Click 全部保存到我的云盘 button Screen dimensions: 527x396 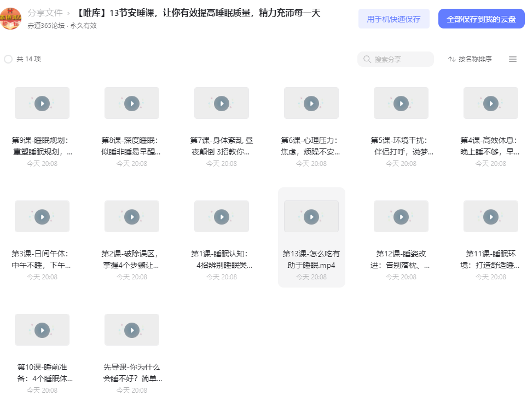[x=481, y=19]
